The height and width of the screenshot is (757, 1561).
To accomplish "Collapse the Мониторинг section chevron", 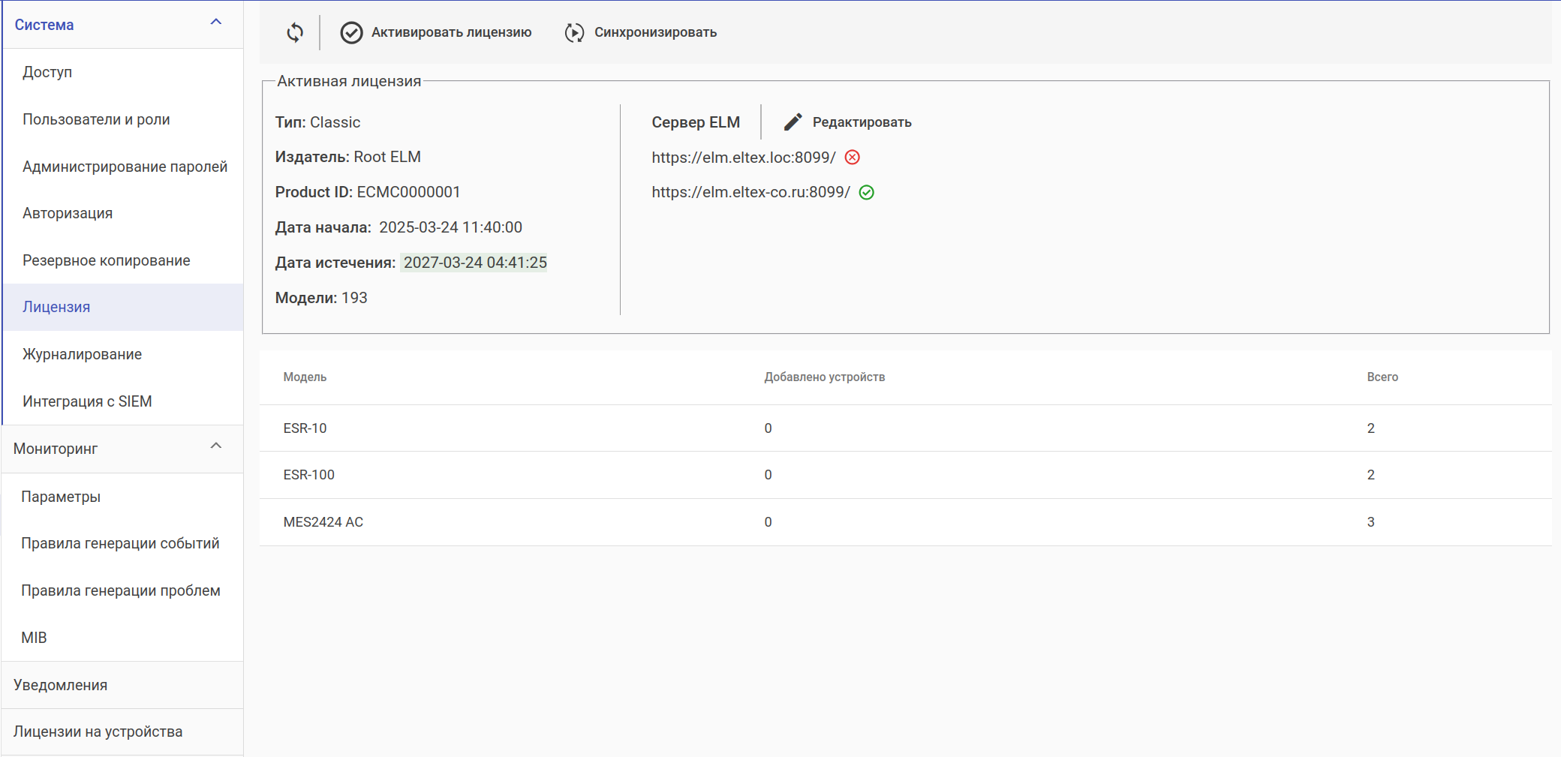I will pyautogui.click(x=216, y=446).
